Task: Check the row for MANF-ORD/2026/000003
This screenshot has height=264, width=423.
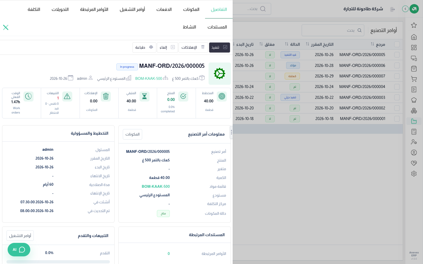Action: point(397,97)
